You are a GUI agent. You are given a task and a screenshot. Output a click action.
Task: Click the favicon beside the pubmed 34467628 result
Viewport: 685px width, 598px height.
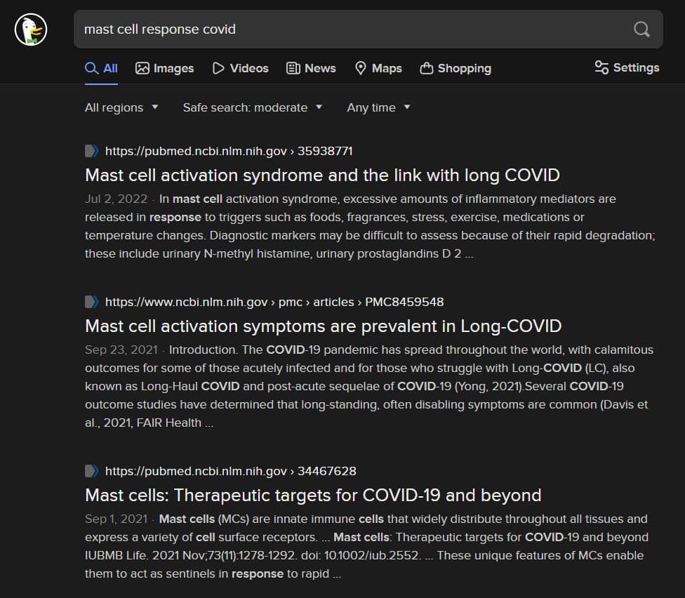pos(92,471)
